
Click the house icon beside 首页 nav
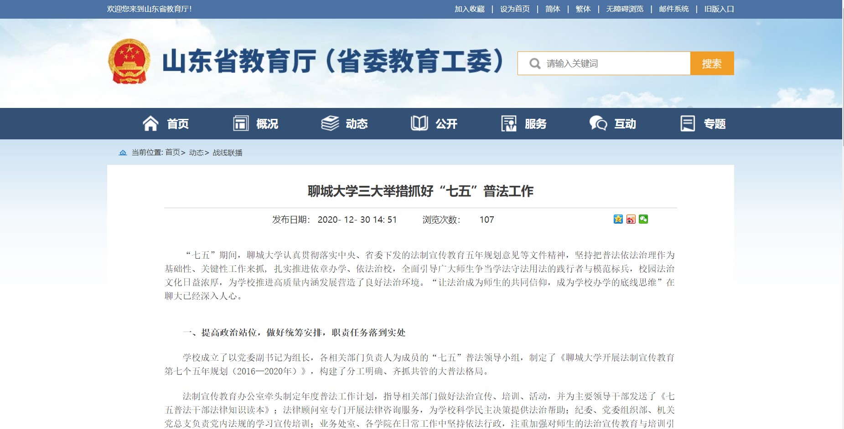(150, 123)
